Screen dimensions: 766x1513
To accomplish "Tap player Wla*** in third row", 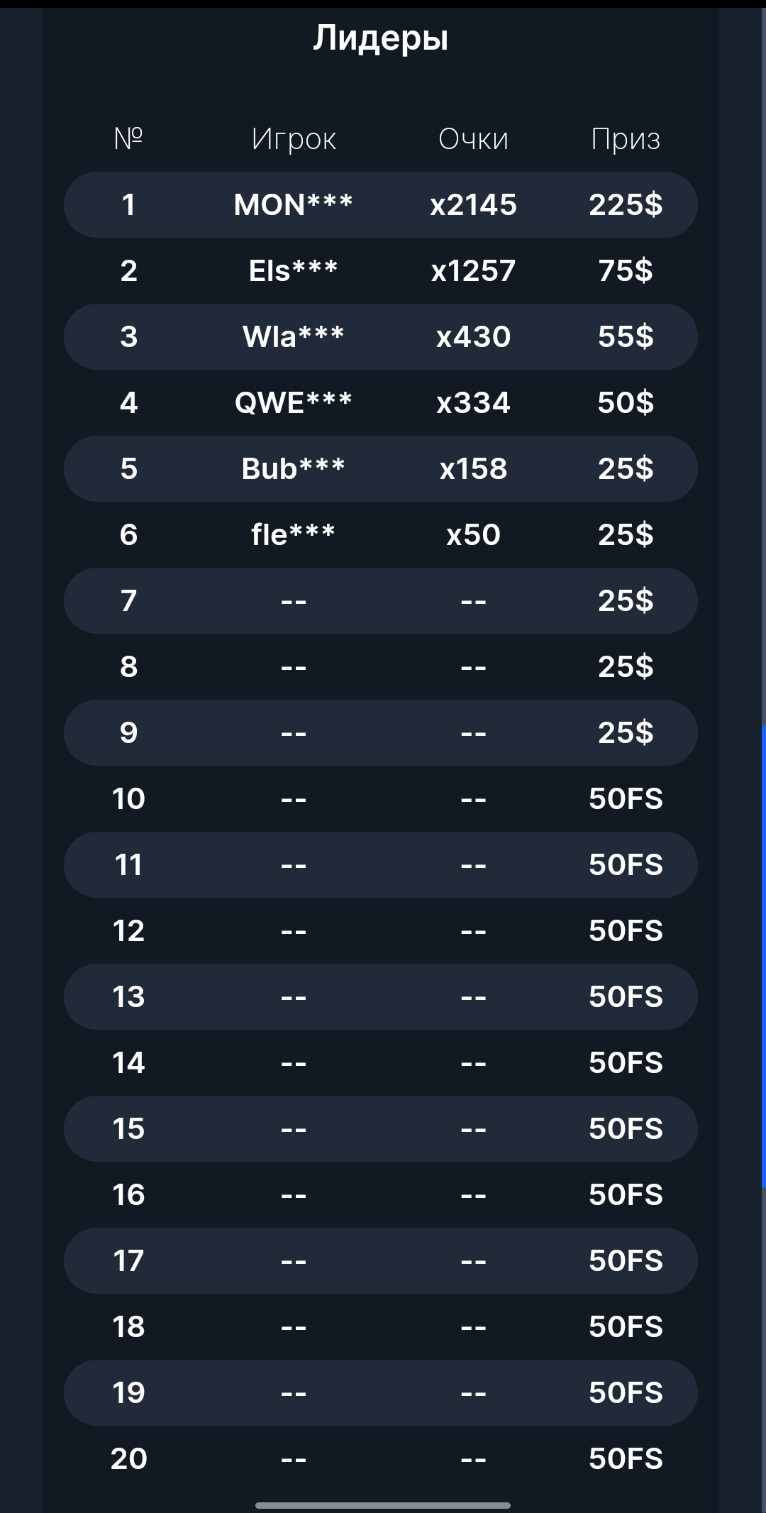I will tap(294, 336).
